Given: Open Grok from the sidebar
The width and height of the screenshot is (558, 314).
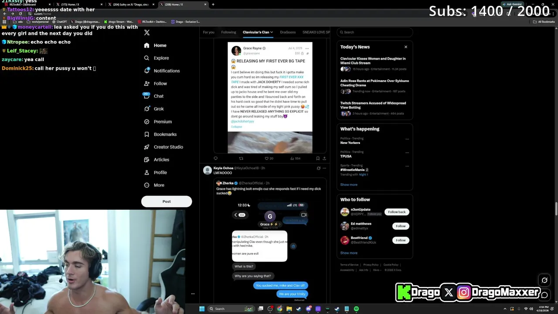Looking at the screenshot, I should 153,109.
